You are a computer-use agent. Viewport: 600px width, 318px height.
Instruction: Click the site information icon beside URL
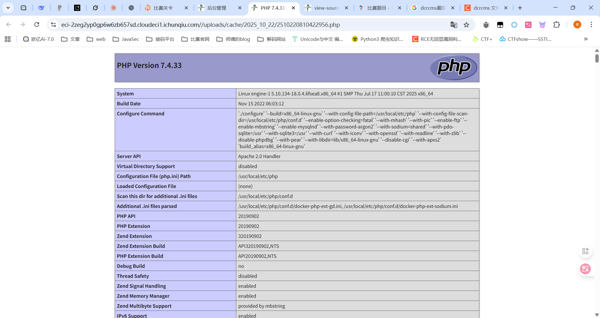point(53,25)
